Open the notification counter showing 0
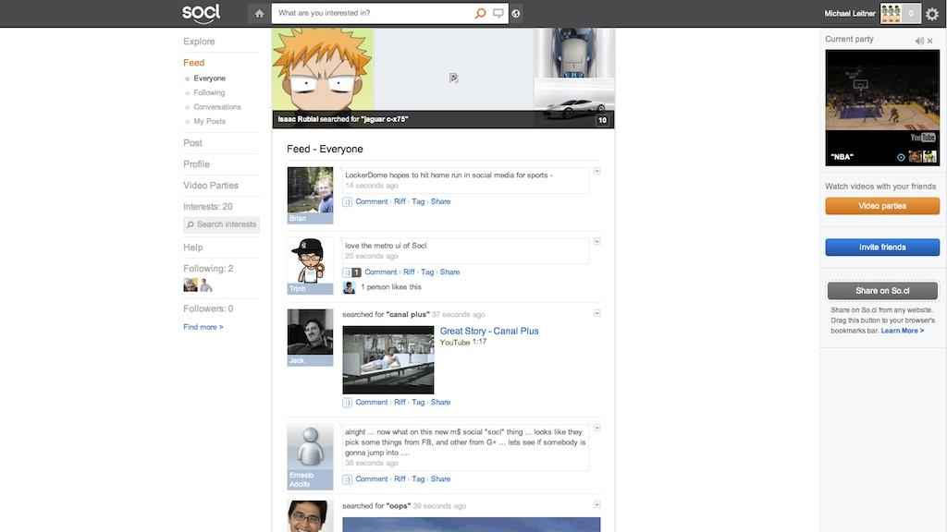Viewport: 947px width, 532px height. coord(911,13)
